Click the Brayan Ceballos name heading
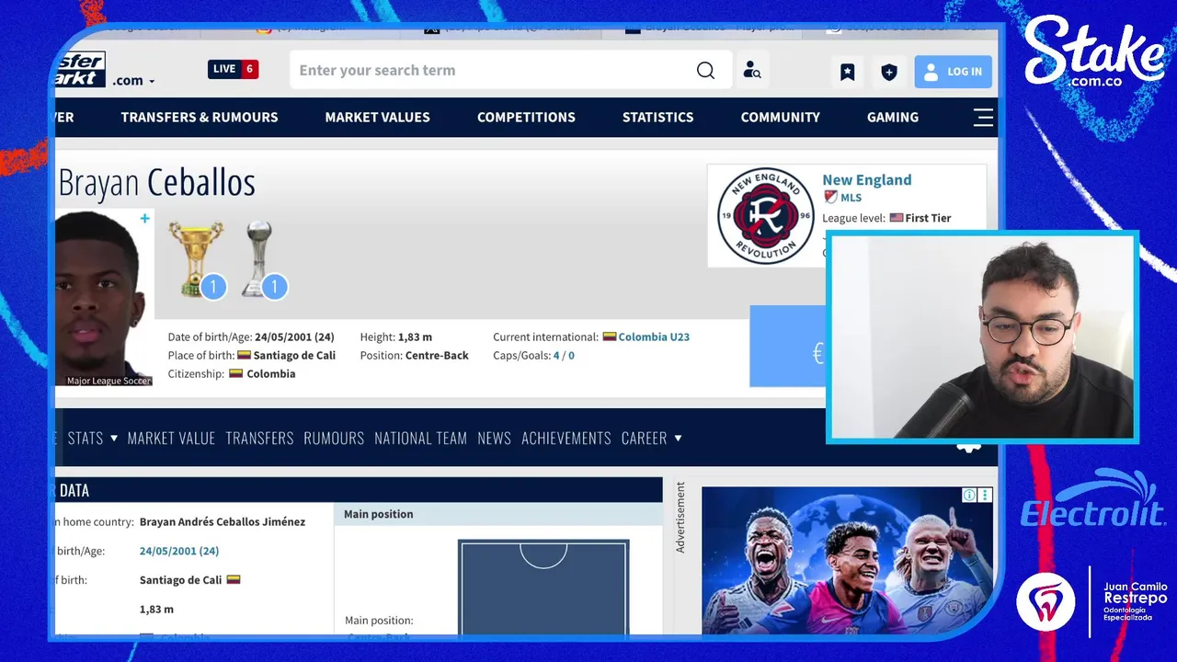1177x662 pixels. pos(156,183)
